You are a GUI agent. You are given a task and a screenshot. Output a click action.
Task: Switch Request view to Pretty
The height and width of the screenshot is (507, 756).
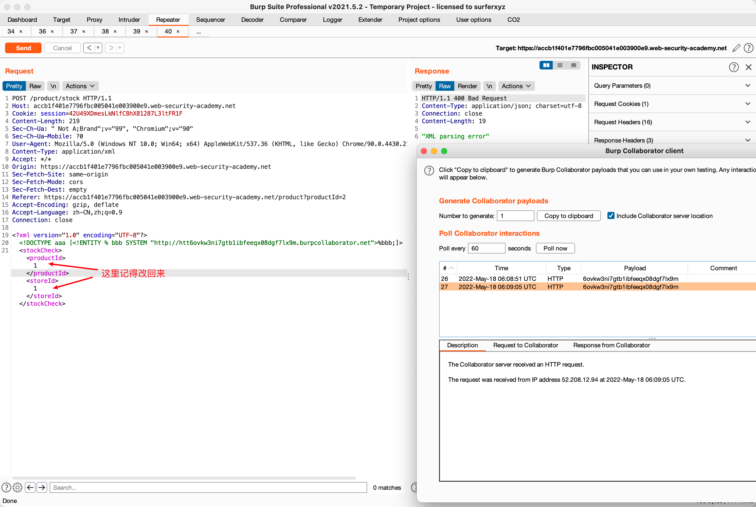click(14, 86)
